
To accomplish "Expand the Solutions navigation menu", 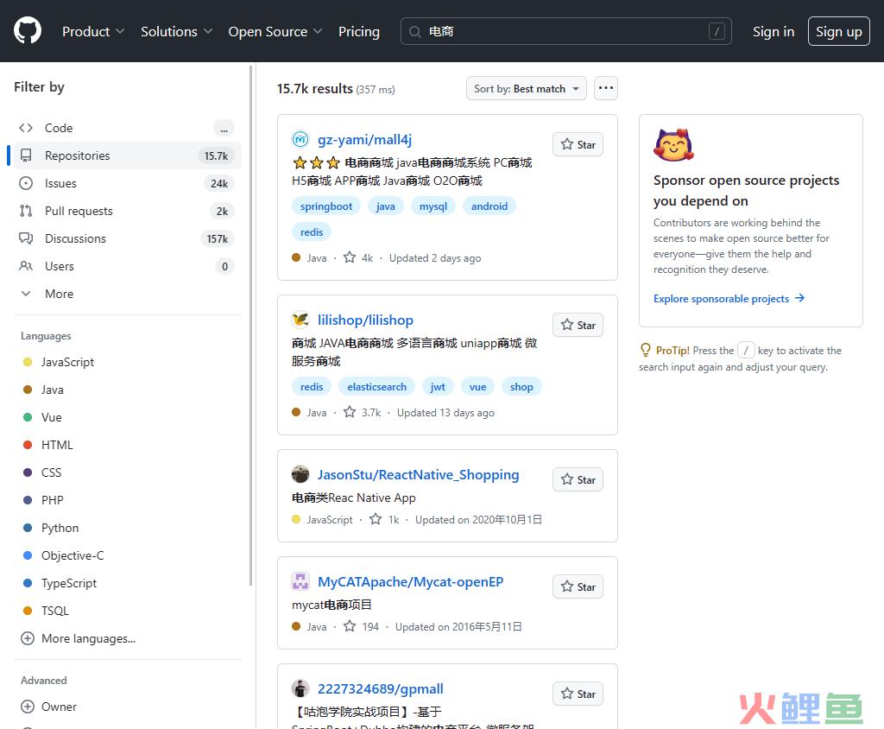I will [x=176, y=32].
